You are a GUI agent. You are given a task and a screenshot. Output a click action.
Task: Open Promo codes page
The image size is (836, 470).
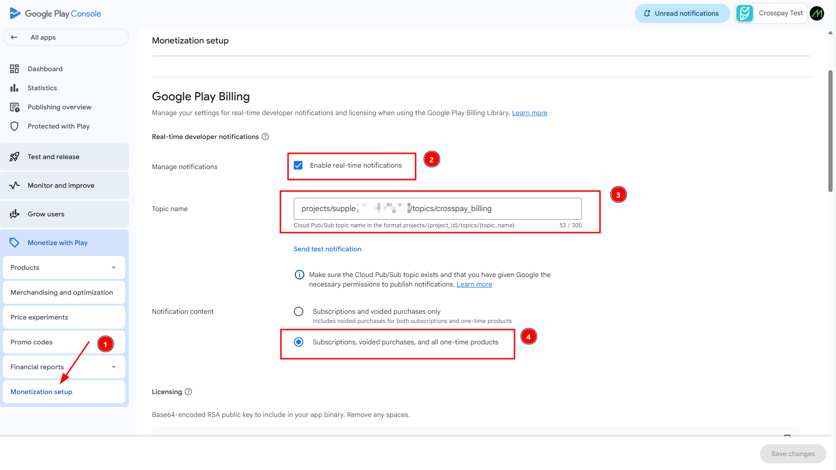point(64,342)
